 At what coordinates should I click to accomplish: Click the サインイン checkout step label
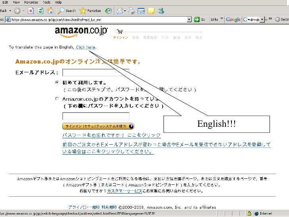pyautogui.click(x=121, y=37)
